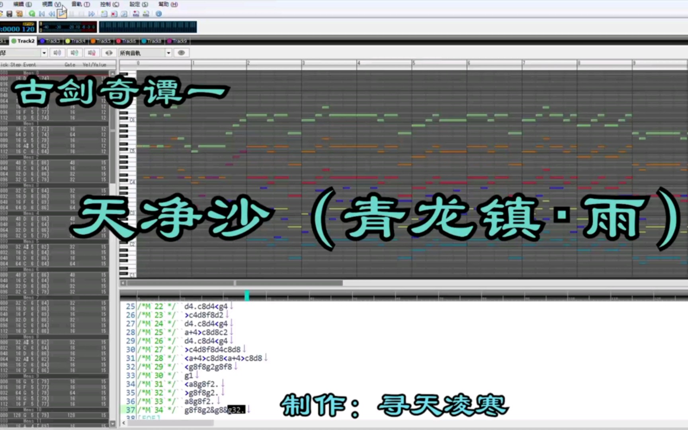This screenshot has height=430, width=688.
Task: Switch to the cyan Track8 tab
Action: coord(152,41)
